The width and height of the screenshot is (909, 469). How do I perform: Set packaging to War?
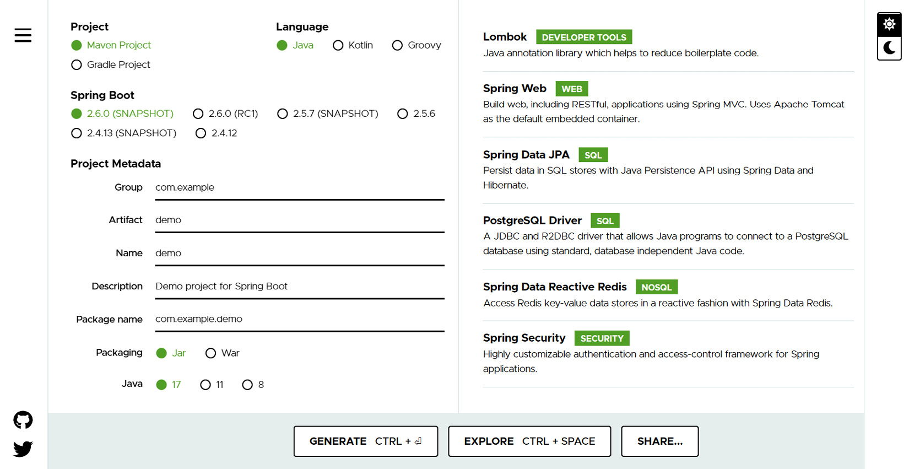pyautogui.click(x=223, y=353)
